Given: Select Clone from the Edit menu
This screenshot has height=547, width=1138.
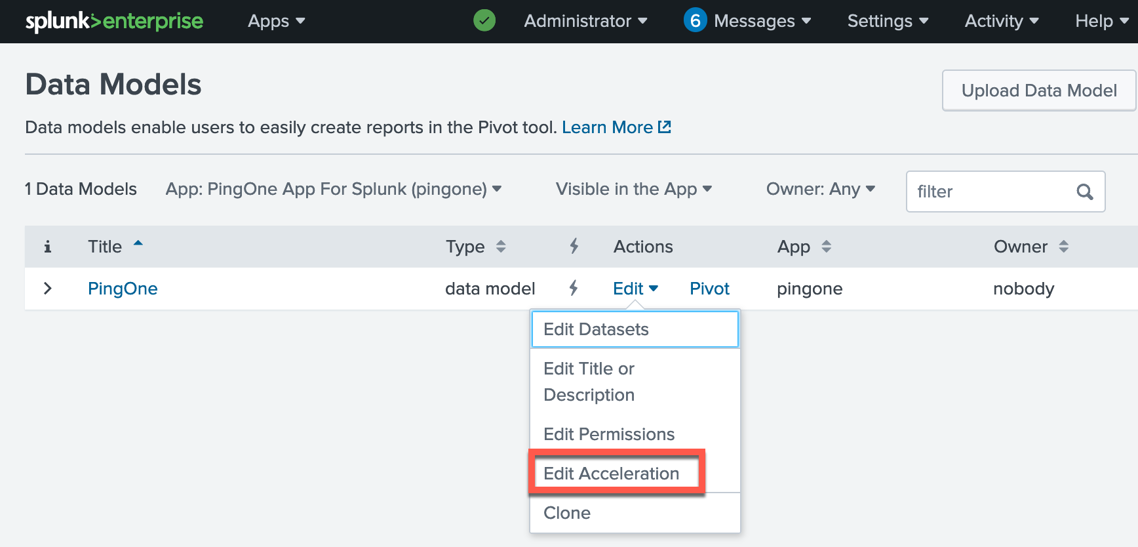Looking at the screenshot, I should point(635,513).
